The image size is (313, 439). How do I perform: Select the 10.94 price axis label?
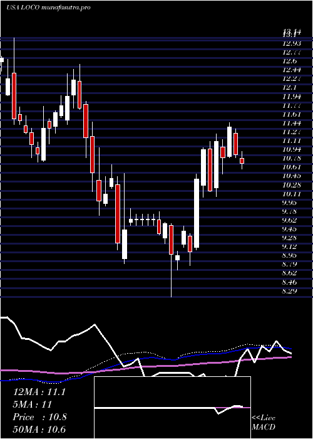click(292, 149)
